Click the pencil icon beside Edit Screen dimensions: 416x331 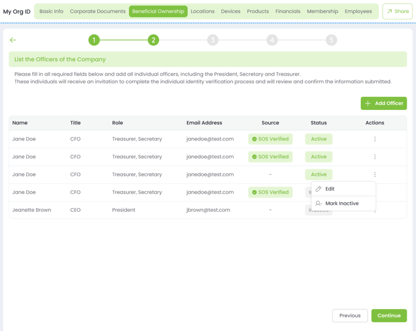pos(319,189)
